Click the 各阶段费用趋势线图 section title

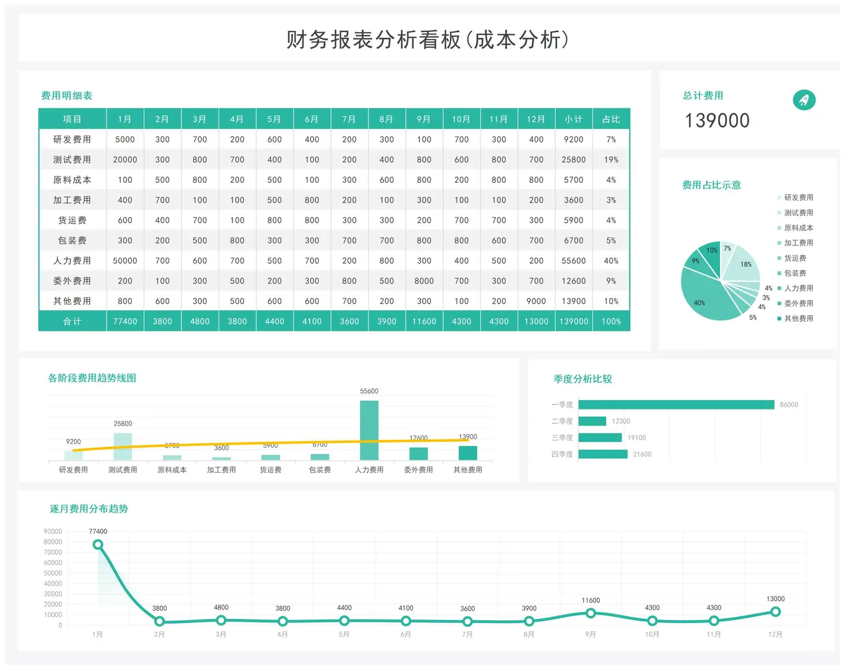[92, 378]
